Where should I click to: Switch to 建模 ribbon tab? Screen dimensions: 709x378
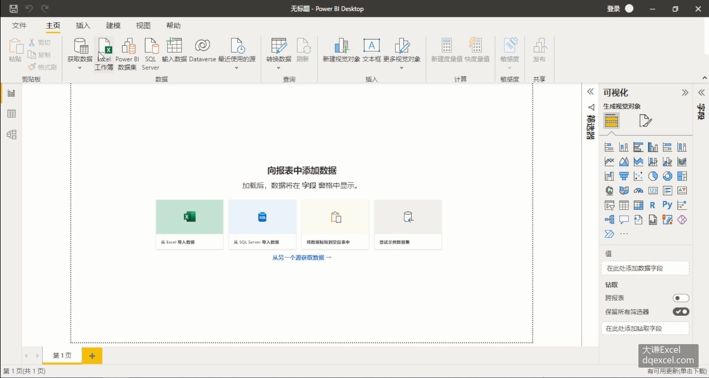pyautogui.click(x=113, y=26)
